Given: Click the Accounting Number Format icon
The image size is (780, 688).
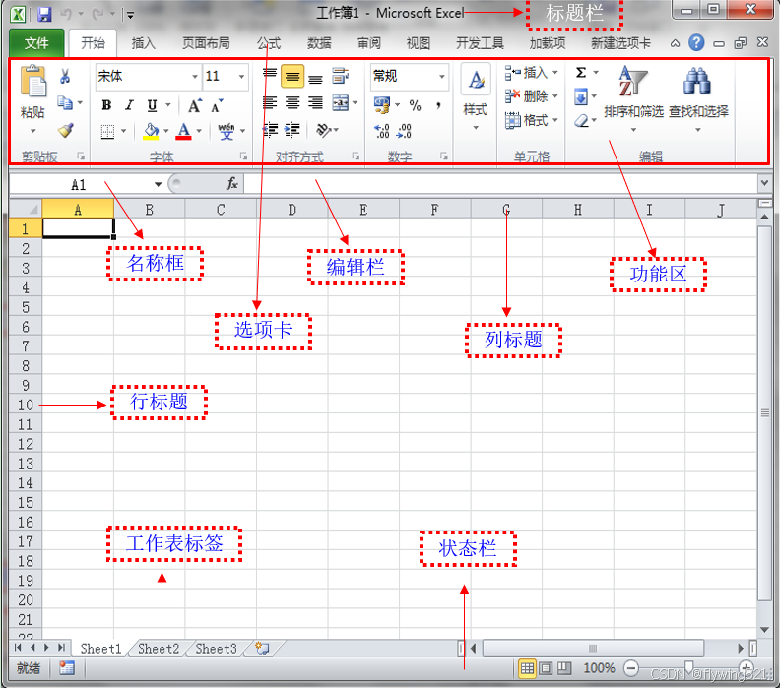Looking at the screenshot, I should 382,104.
